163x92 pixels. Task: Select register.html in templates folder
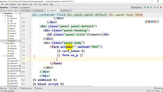click(13, 84)
